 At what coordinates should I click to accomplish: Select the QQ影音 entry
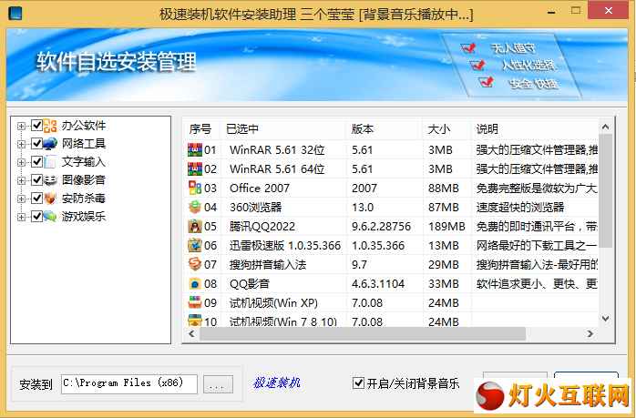click(x=250, y=283)
